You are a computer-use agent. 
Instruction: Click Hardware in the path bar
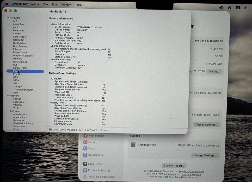click(91, 130)
